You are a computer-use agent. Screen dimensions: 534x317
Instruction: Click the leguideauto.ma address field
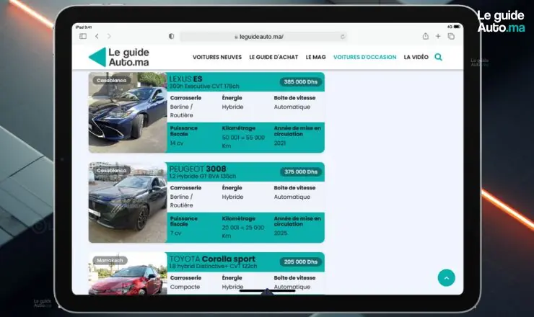(258, 36)
